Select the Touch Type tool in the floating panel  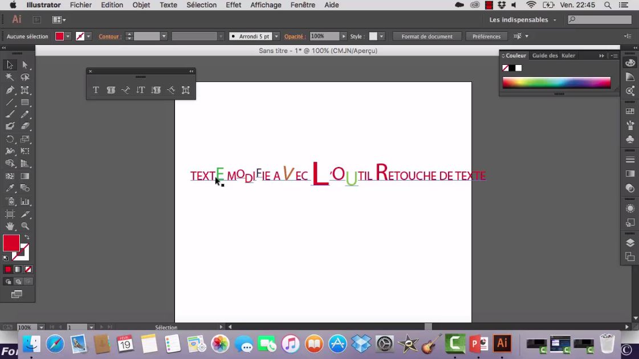point(186,89)
